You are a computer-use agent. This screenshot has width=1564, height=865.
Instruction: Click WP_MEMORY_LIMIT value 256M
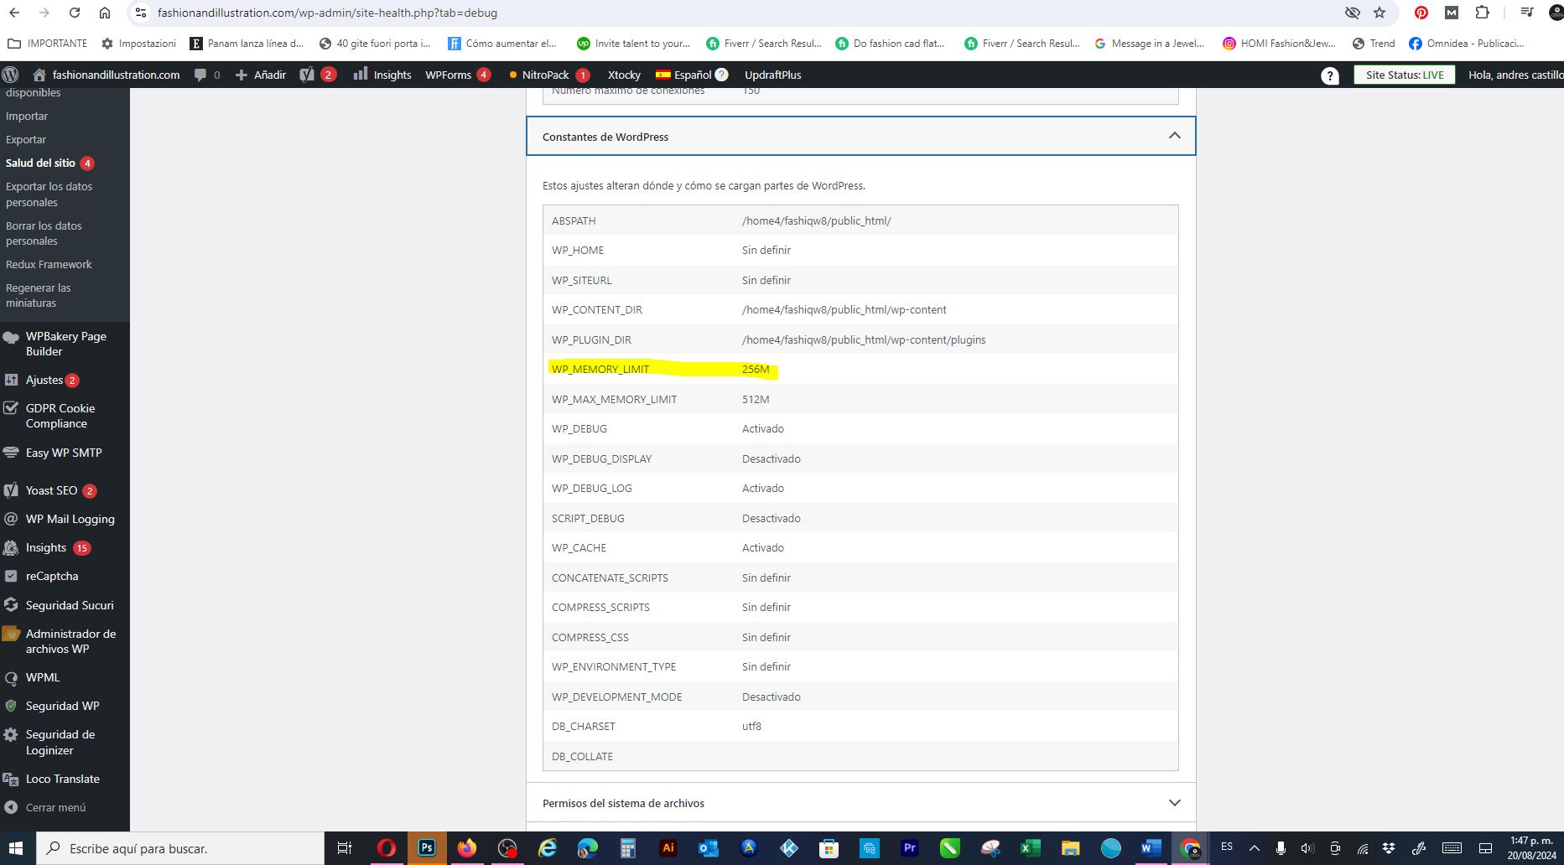tap(756, 369)
